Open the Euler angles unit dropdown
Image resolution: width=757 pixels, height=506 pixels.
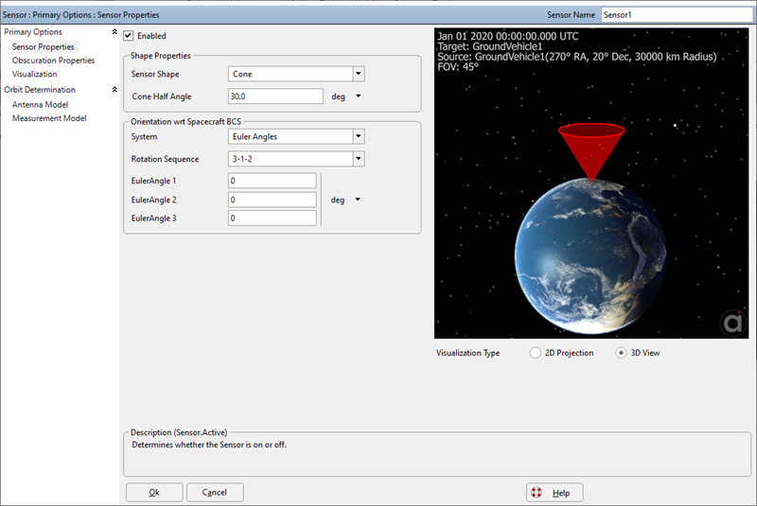[358, 200]
